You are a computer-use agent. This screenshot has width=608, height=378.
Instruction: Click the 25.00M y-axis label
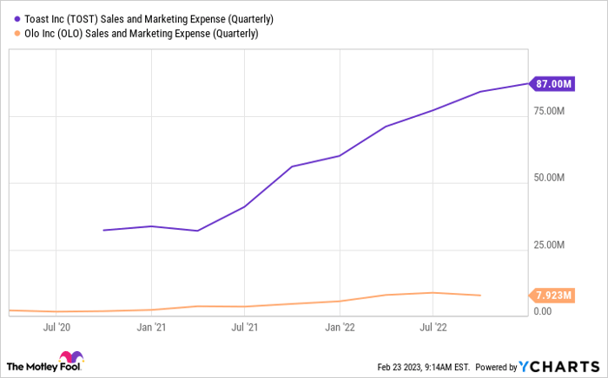549,244
